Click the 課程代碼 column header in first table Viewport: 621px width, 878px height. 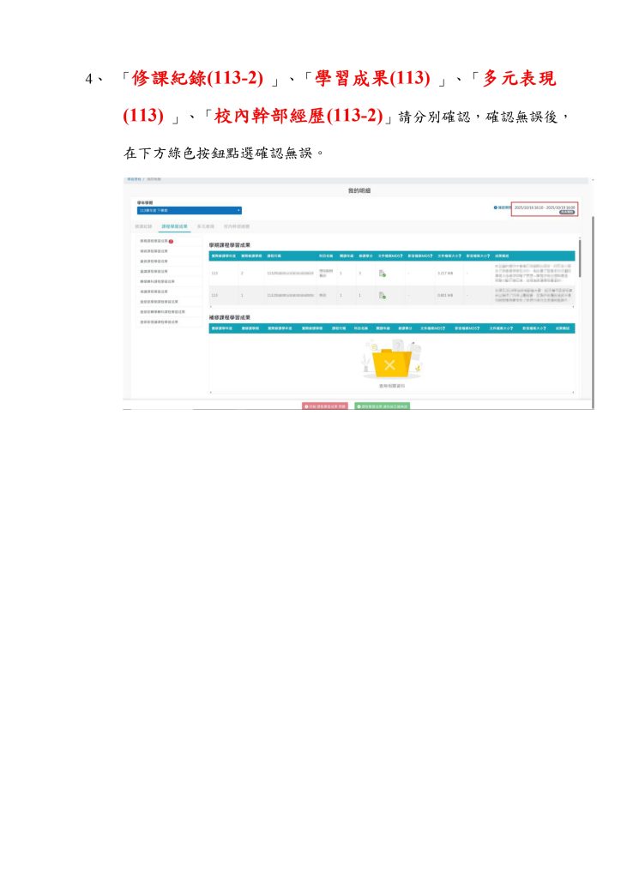coord(274,256)
